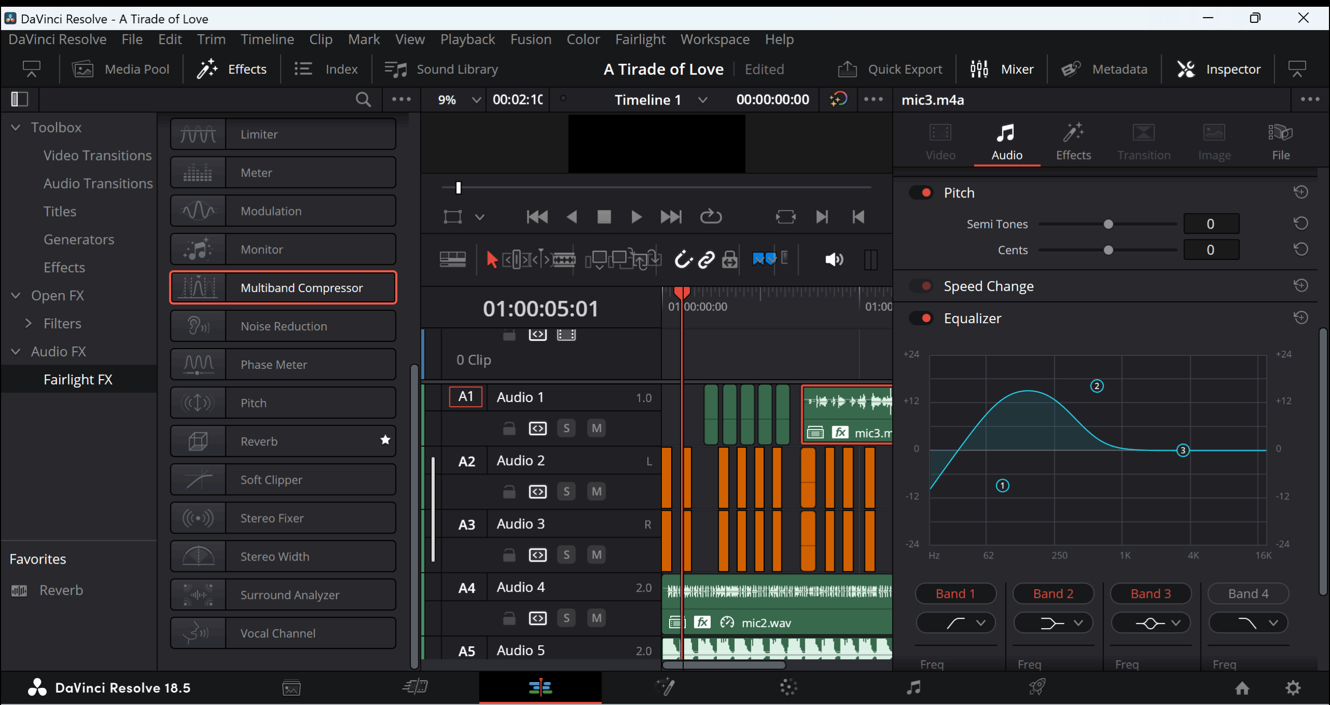The height and width of the screenshot is (705, 1330).
Task: Open Project Settings gear icon
Action: pyautogui.click(x=1293, y=688)
